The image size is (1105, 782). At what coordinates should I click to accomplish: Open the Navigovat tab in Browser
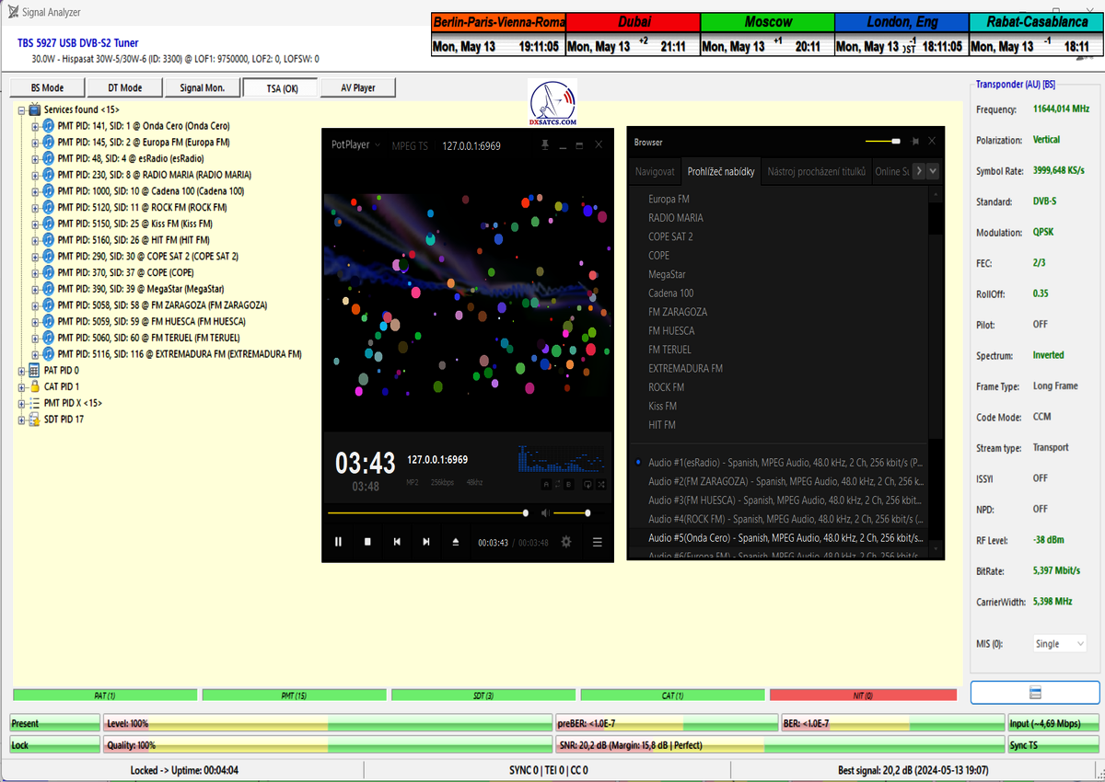point(655,171)
